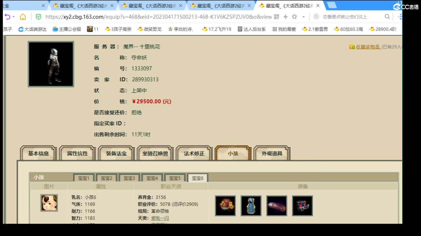This screenshot has height=236, width=421.
Task: Open the 紫电一闪 talent link
Action: tap(160, 218)
